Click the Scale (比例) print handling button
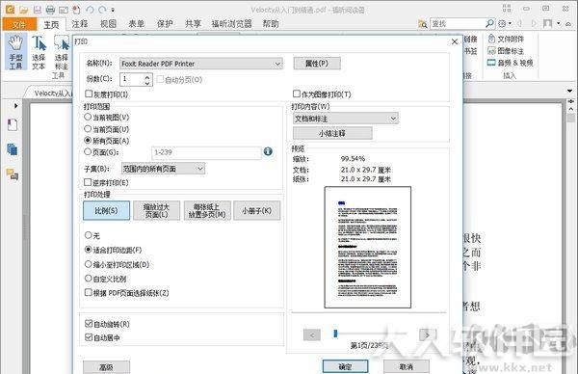Screen dimensions: 578x374 pos(106,210)
